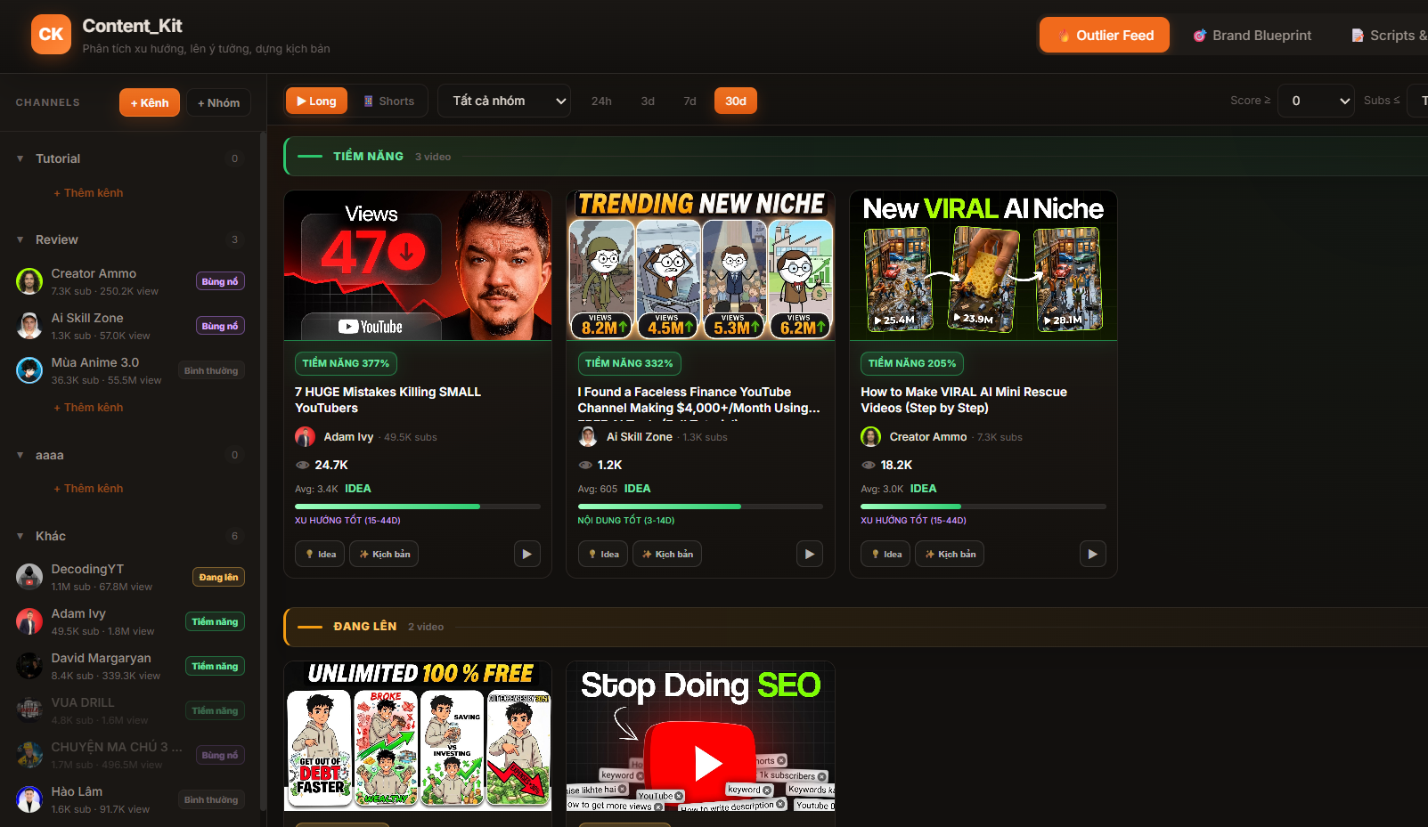Collapse the Review channel group
The height and width of the screenshot is (827, 1428).
pos(20,239)
